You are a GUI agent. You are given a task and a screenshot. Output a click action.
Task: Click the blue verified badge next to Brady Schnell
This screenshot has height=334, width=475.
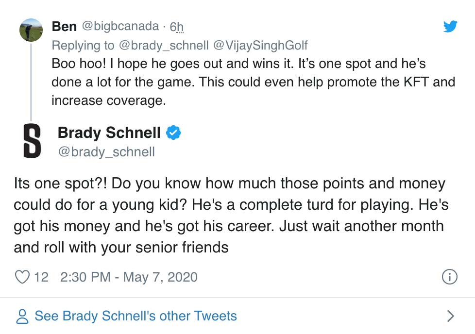(173, 133)
